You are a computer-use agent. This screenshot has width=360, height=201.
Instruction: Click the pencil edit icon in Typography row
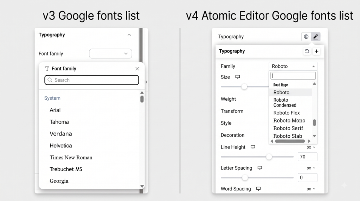(315, 37)
